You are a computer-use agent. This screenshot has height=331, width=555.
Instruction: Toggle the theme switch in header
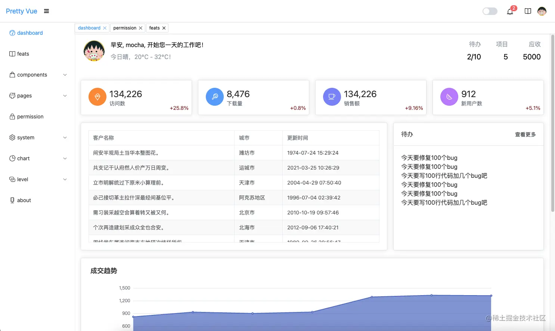point(490,11)
